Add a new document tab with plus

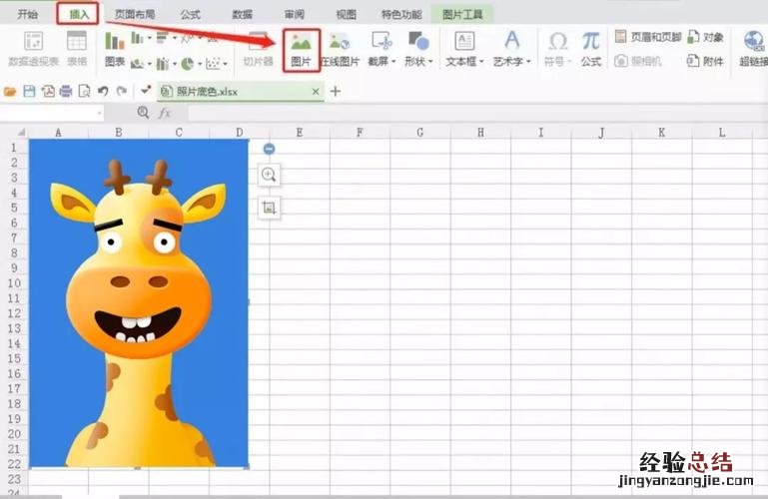336,91
